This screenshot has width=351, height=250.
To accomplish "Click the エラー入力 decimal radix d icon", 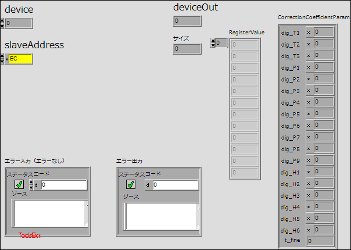I will tap(36, 185).
